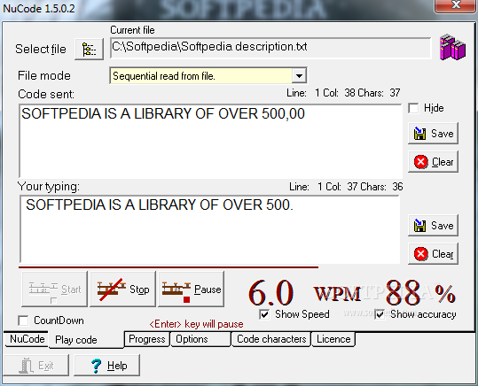478x386 pixels.
Task: Enable the CountDown checkbox
Action: coord(23,320)
